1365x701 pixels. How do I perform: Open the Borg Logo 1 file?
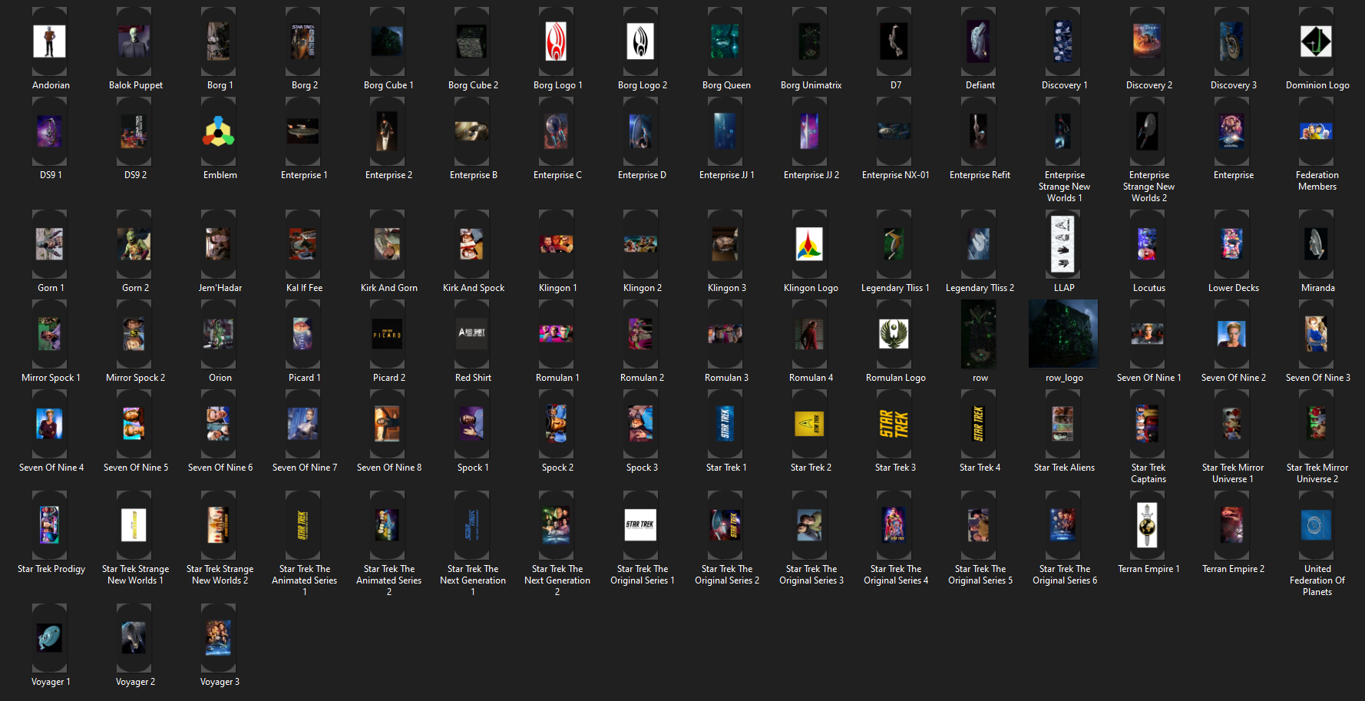coord(556,41)
